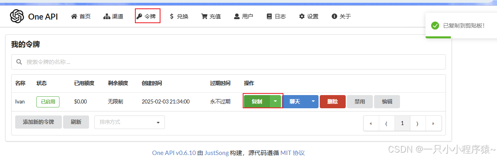
Task: Open the 渠道 channels menu item
Action: pos(113,16)
